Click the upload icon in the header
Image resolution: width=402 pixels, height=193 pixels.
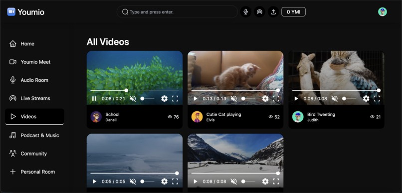pos(273,12)
